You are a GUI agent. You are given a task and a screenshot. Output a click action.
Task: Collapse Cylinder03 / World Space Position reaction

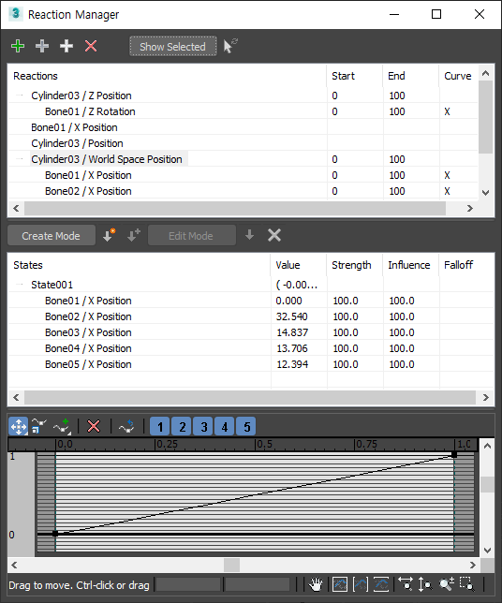pyautogui.click(x=20, y=159)
